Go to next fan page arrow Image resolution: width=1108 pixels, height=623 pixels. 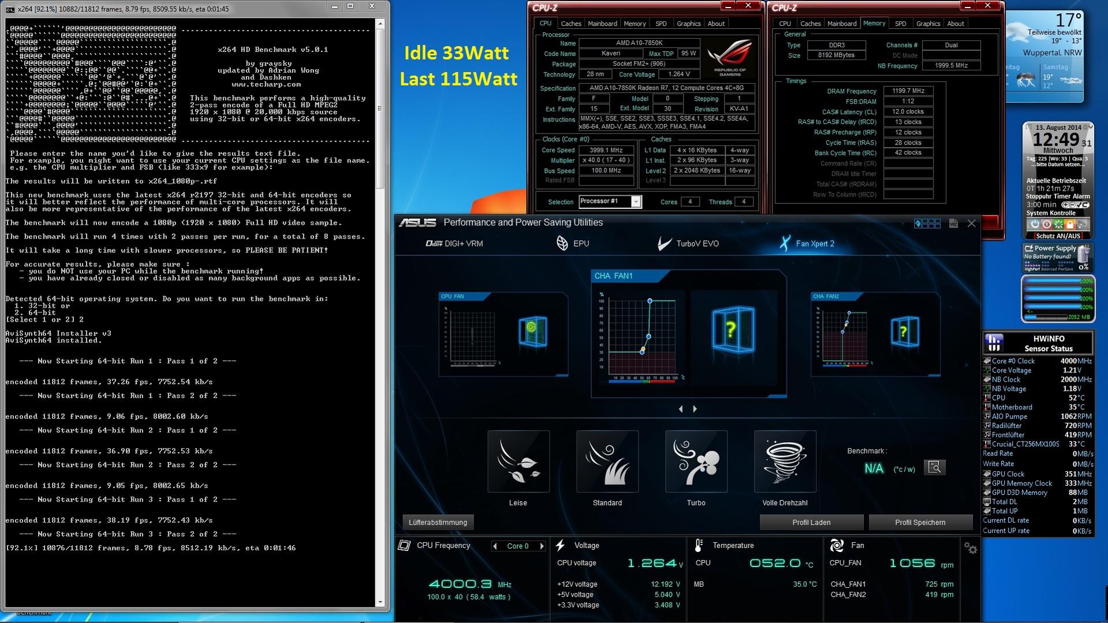695,409
